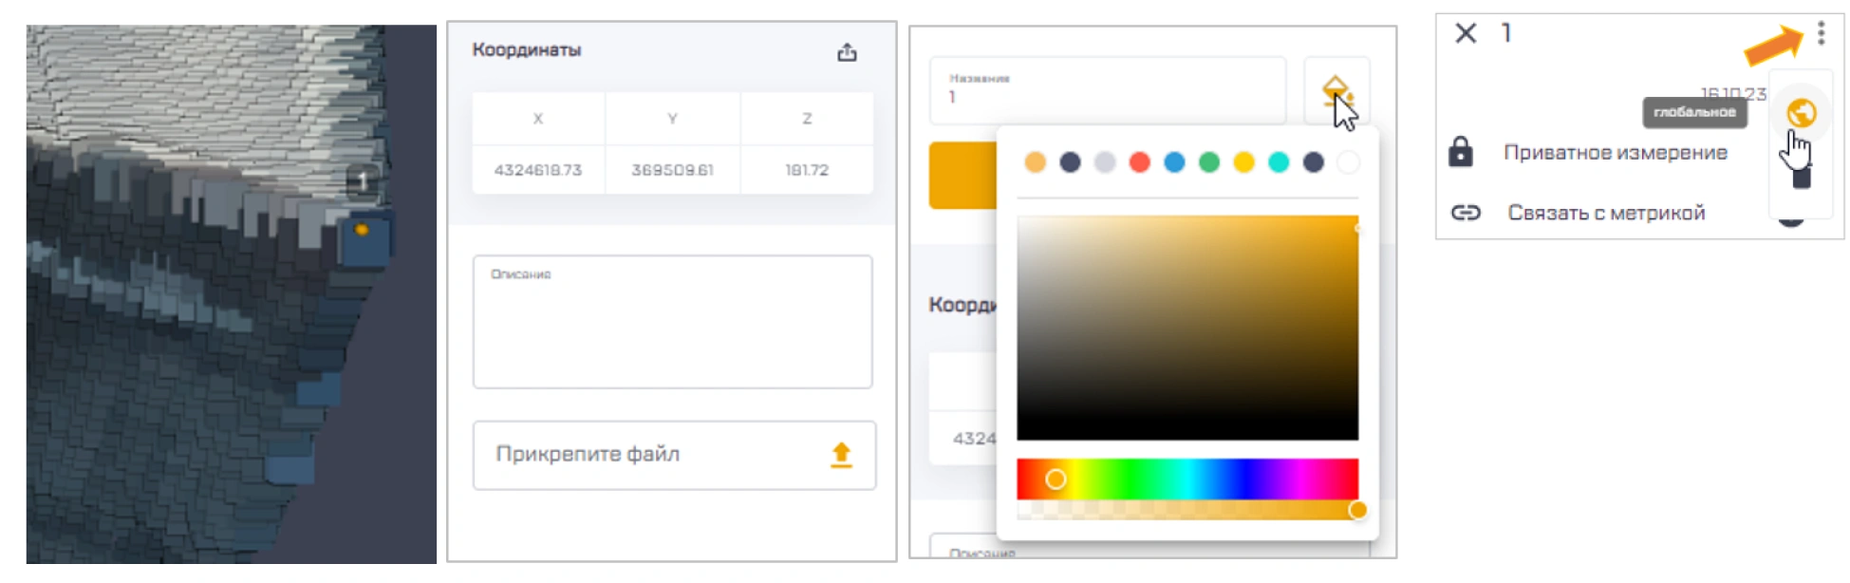Click the opacity slider handle
Viewport: 1850px width, 583px height.
1357,510
